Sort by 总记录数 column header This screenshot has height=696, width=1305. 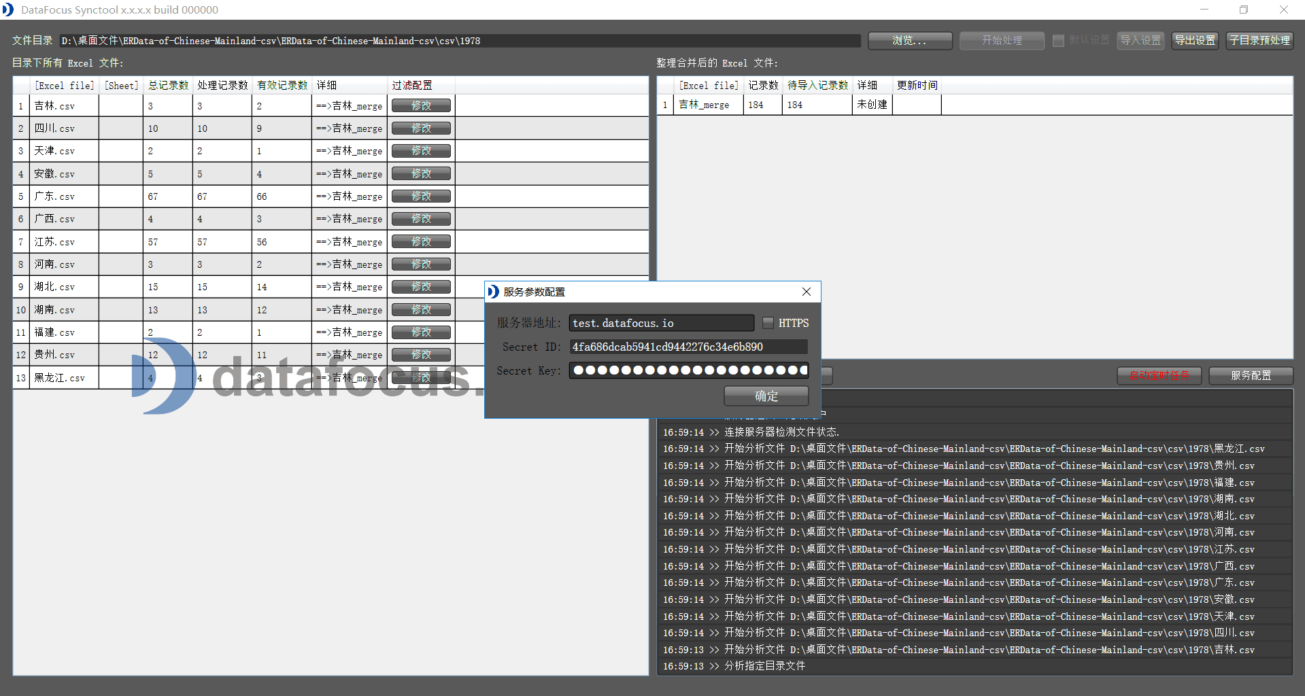(168, 85)
